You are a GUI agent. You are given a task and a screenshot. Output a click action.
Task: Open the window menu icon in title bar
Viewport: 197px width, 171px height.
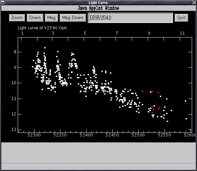pyautogui.click(x=3, y=3)
